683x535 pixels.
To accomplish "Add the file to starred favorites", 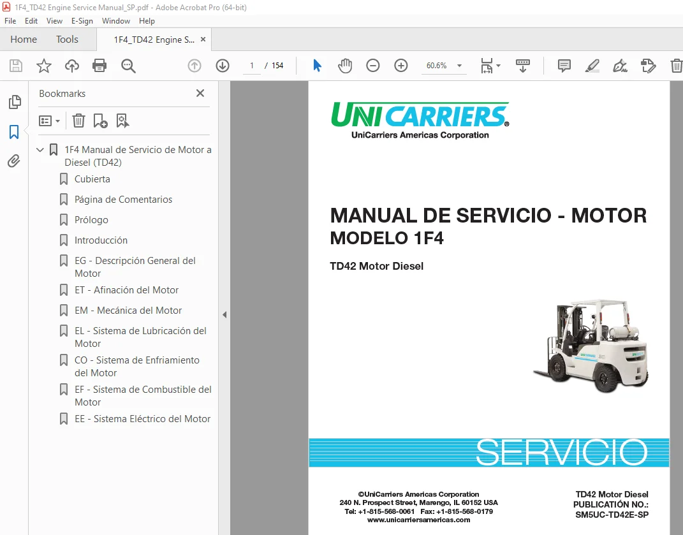I will [43, 66].
